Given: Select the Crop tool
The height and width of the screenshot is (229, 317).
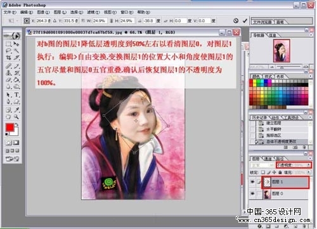Looking at the screenshot, I should (8, 58).
